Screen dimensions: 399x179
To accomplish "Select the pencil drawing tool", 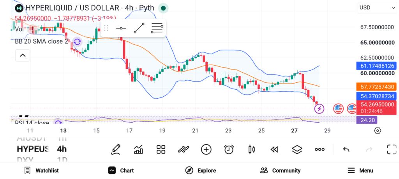I will [x=116, y=149].
